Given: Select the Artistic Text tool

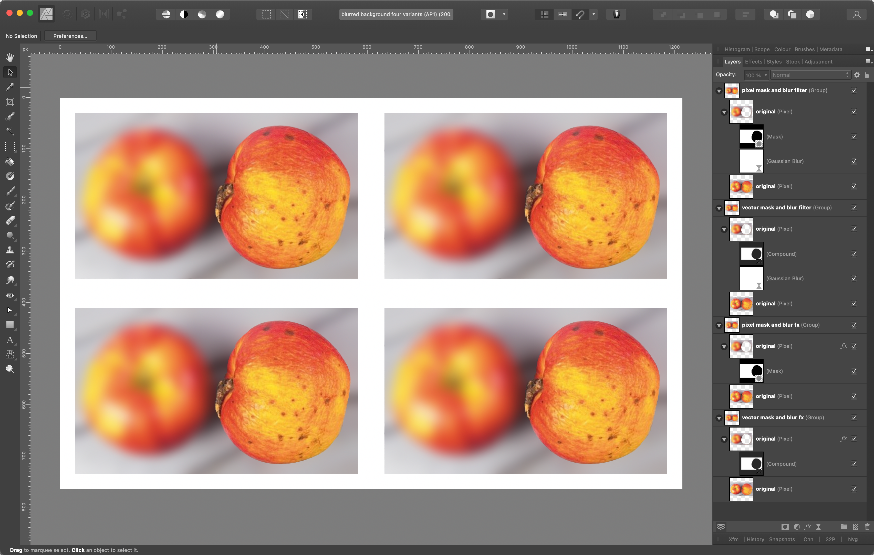Looking at the screenshot, I should click(x=10, y=340).
